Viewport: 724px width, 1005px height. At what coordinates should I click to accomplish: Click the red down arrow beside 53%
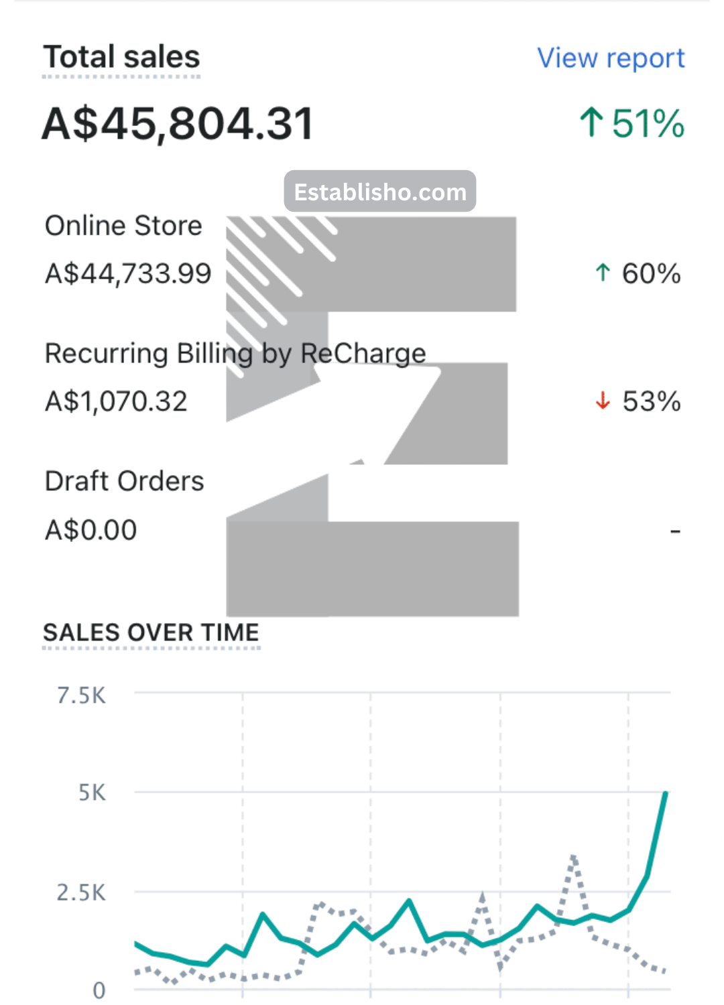603,401
